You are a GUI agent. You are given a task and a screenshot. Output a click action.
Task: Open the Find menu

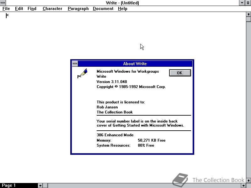point(32,9)
